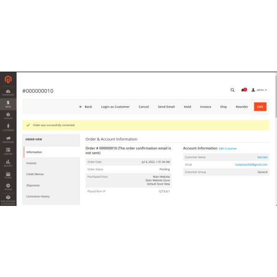Open the Catalog sidebar icon

[8, 116]
